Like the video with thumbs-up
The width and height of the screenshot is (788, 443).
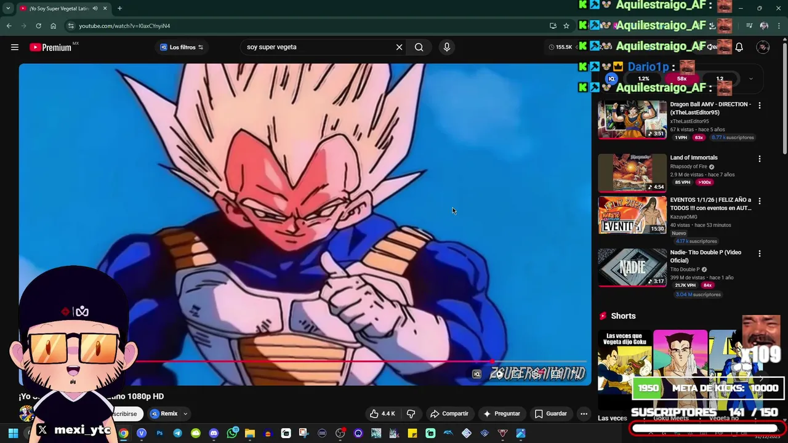tap(382, 413)
